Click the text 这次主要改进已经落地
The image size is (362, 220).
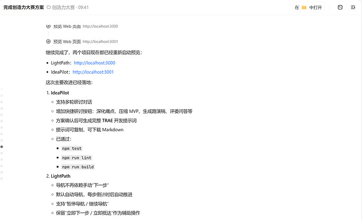coord(69,82)
